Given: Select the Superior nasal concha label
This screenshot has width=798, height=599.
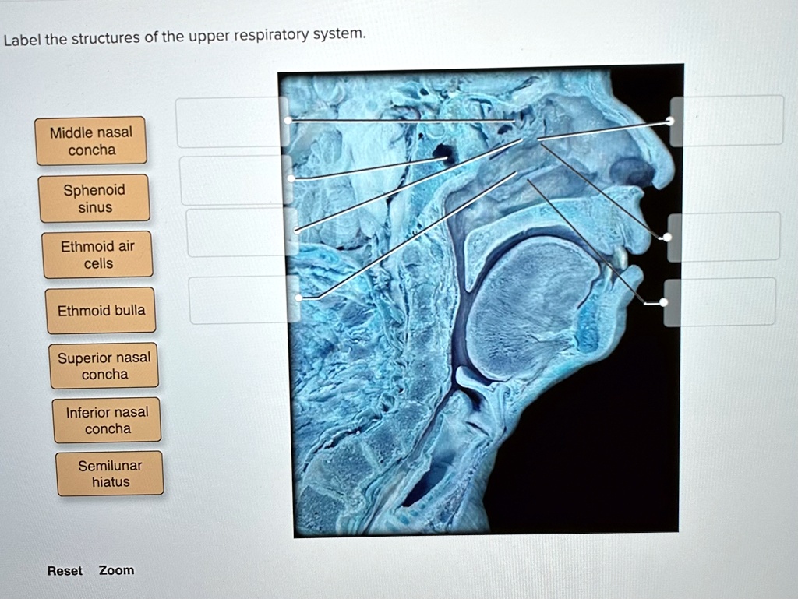Looking at the screenshot, I should 104,365.
